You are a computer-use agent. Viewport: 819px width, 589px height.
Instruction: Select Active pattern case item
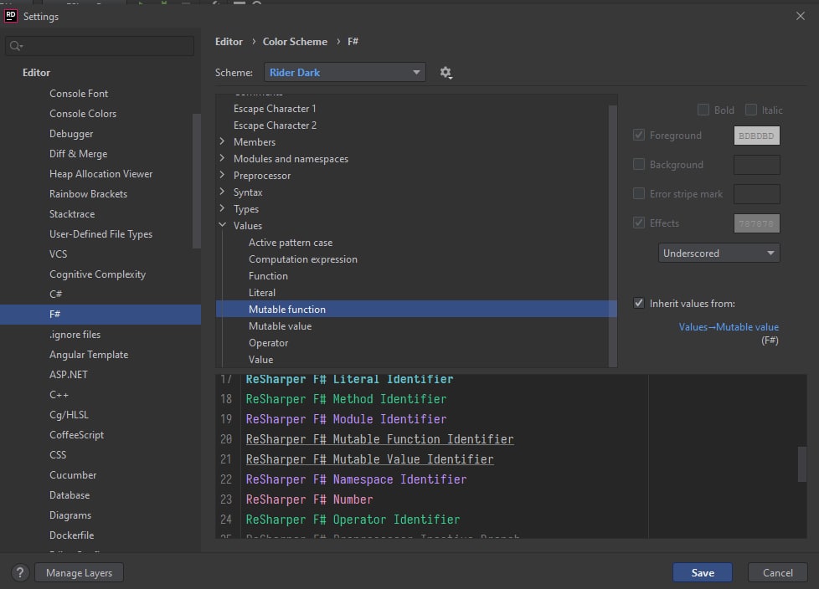(291, 242)
